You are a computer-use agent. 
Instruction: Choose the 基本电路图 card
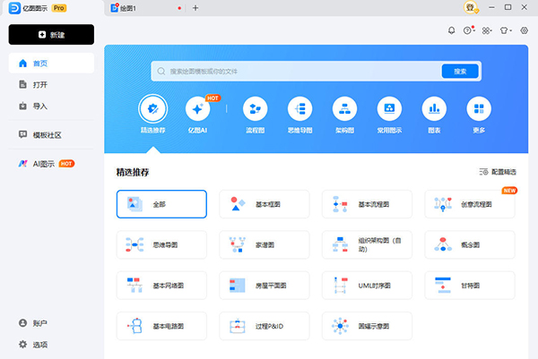(161, 326)
